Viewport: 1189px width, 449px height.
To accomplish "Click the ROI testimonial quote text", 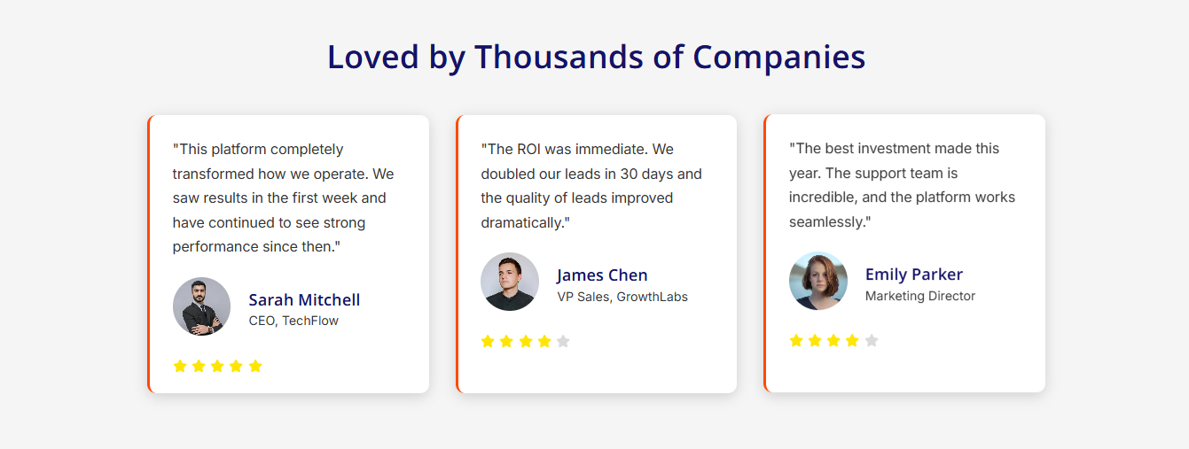I will tap(591, 186).
